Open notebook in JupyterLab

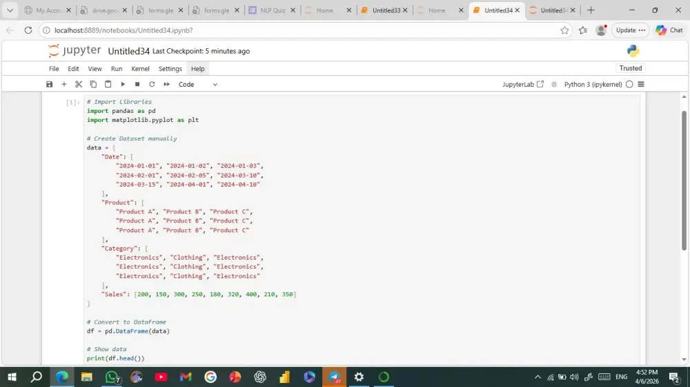click(x=523, y=84)
